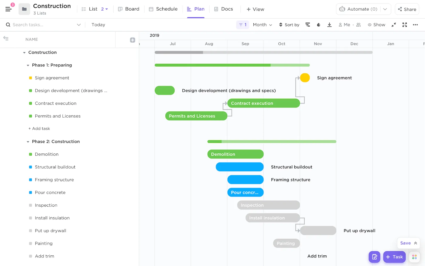
Task: Click Phase 1 green progress bar
Action: click(232, 65)
